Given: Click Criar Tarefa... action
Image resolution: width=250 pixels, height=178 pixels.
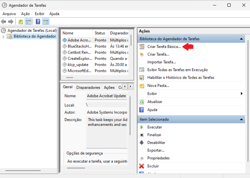Looking at the screenshot, I should tap(158, 54).
